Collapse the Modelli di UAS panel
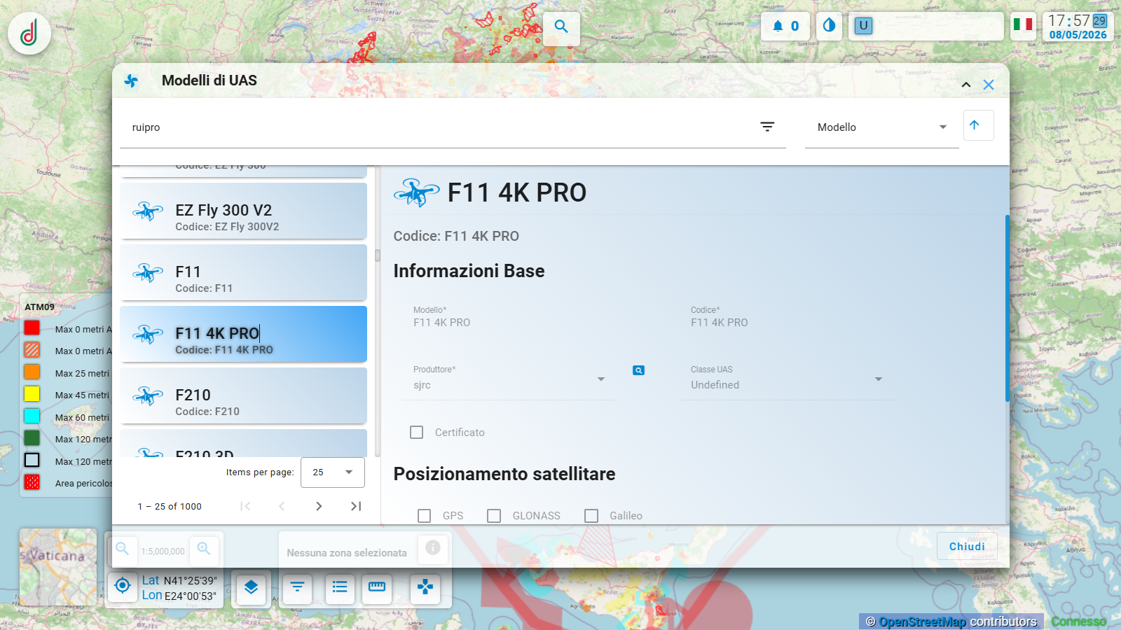 point(966,85)
